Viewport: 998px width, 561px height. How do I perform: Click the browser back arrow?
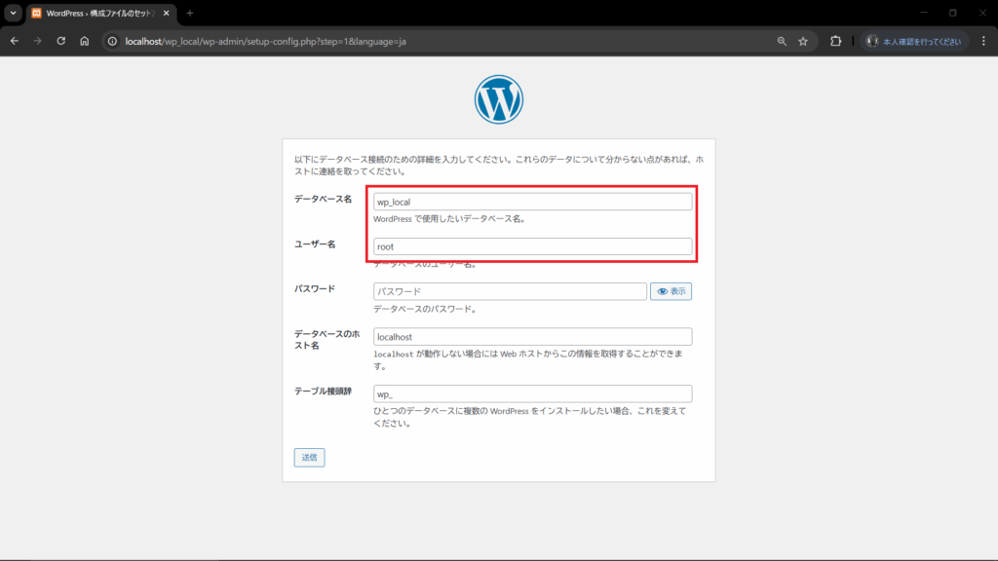point(14,41)
